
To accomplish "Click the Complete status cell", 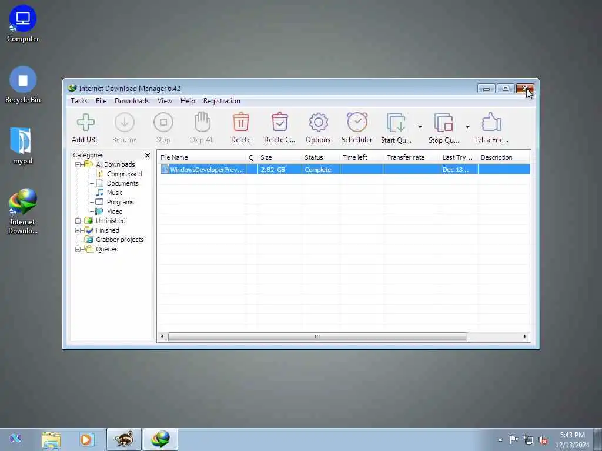I will [320, 170].
